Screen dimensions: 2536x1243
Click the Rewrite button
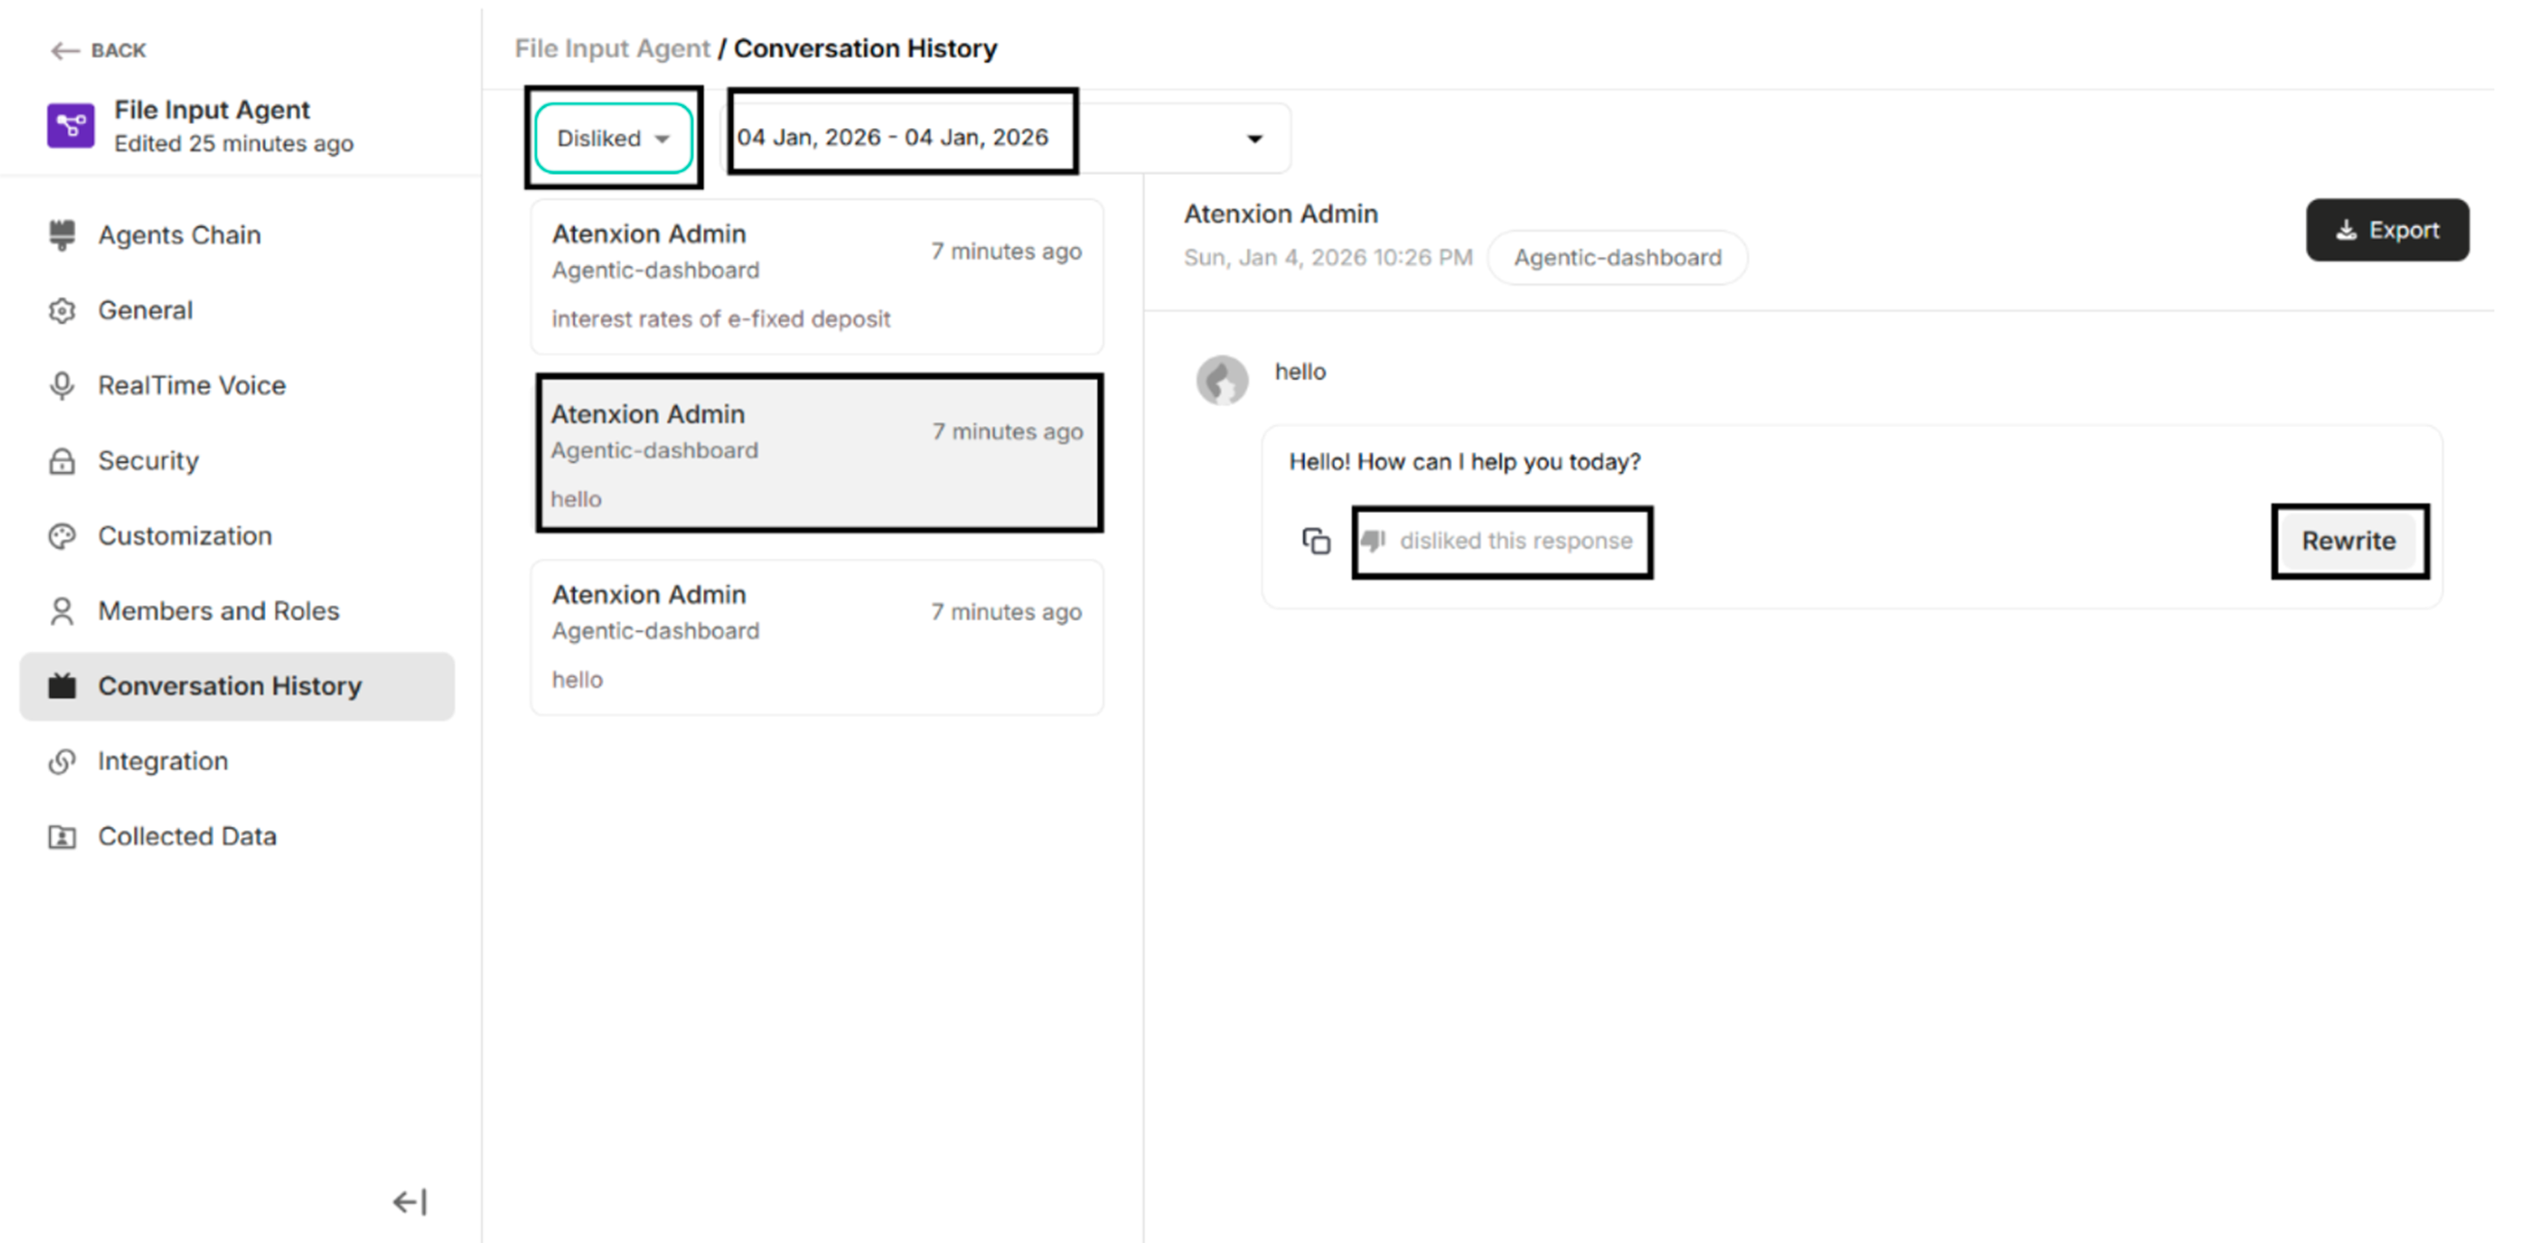click(2348, 542)
